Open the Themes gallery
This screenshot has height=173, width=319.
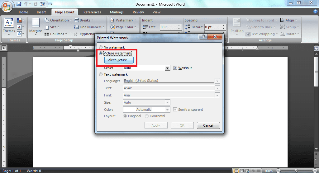pyautogui.click(x=9, y=27)
